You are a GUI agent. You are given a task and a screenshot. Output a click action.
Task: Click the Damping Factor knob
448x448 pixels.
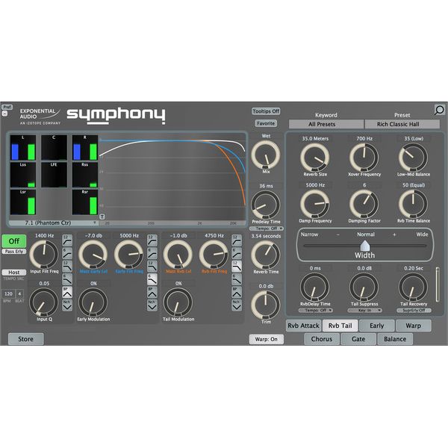[364, 204]
